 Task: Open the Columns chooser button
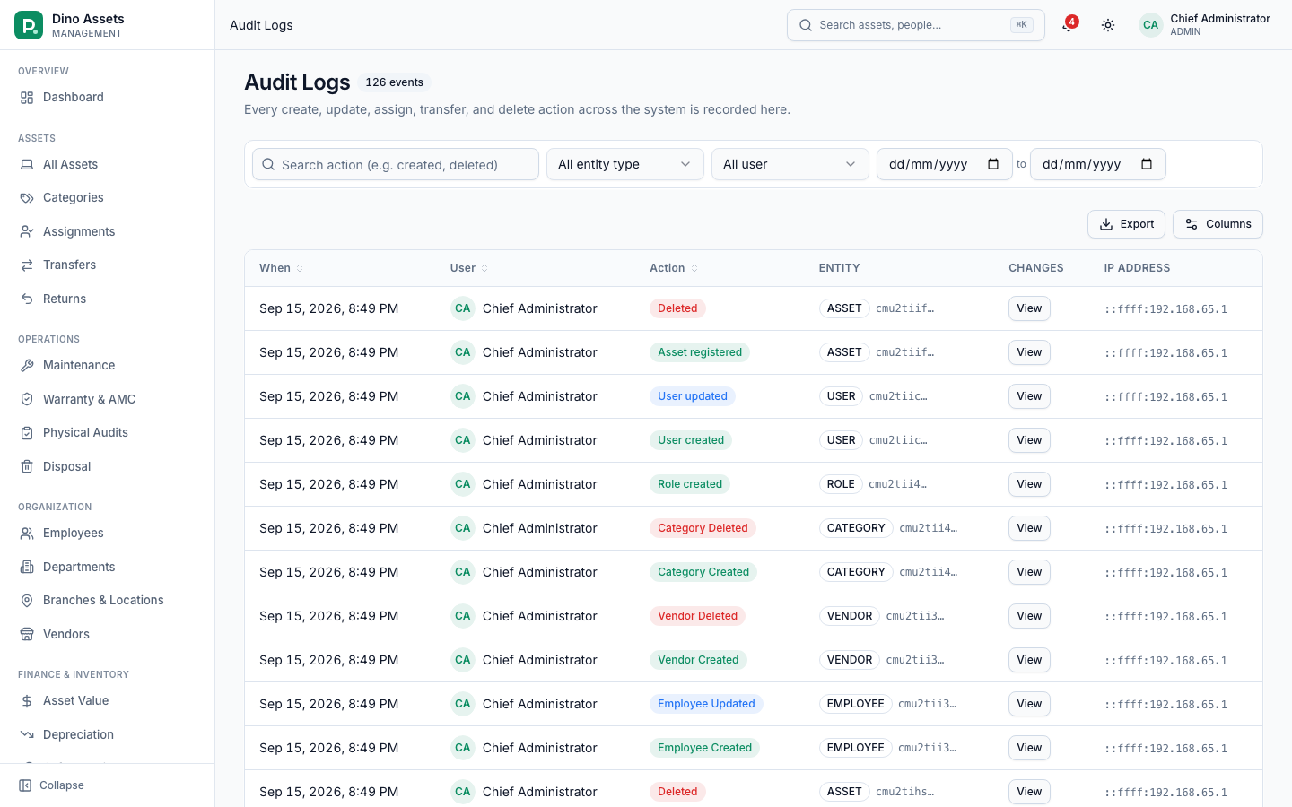(1218, 224)
